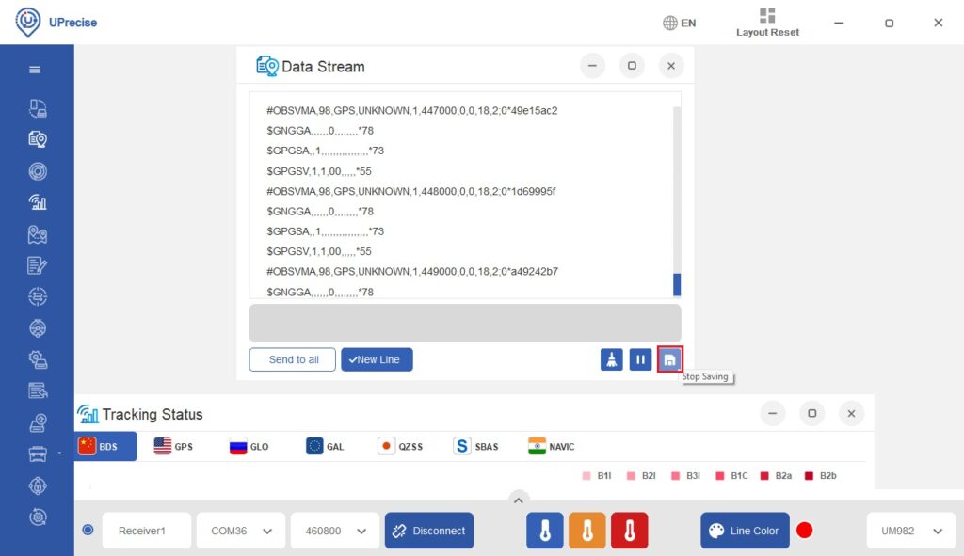Screen dimensions: 964x556
Task: Open the Tracking Status sidebar icon
Action: point(38,202)
